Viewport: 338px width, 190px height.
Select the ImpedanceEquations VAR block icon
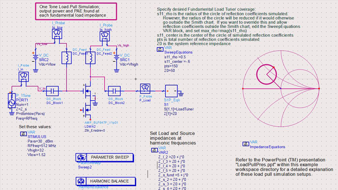tap(245, 144)
